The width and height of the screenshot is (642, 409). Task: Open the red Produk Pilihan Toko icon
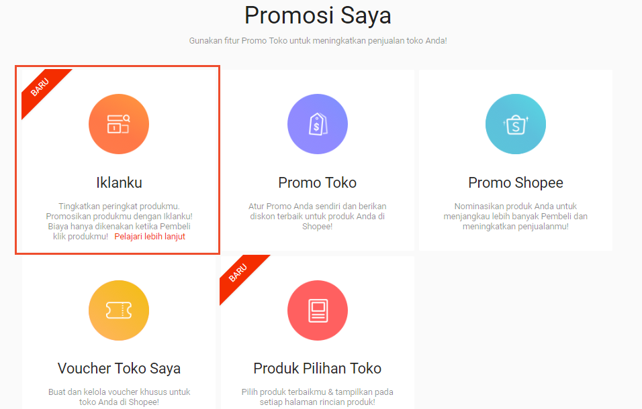(318, 310)
